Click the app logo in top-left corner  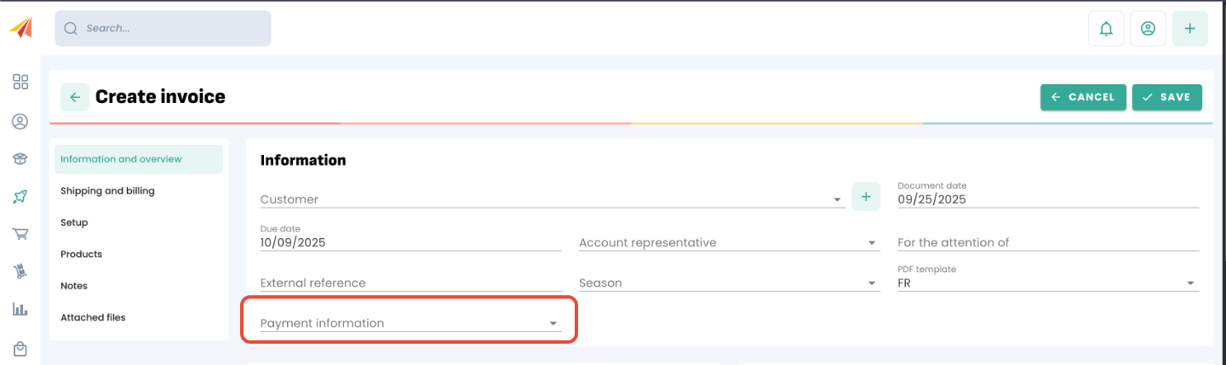click(20, 28)
